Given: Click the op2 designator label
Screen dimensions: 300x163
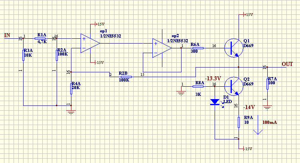Looking at the screenshot, I should pos(175,36).
